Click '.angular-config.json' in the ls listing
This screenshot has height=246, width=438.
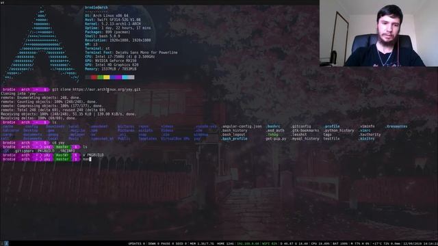click(242, 126)
